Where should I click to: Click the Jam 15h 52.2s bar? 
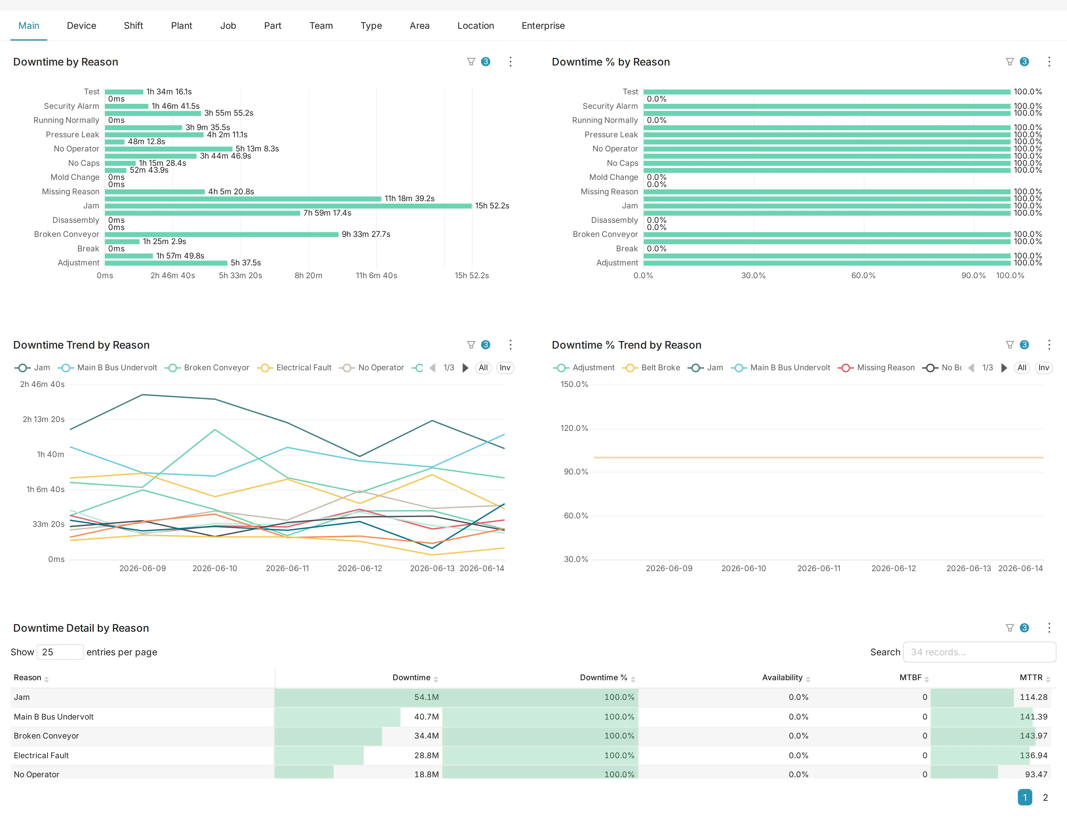coord(288,206)
